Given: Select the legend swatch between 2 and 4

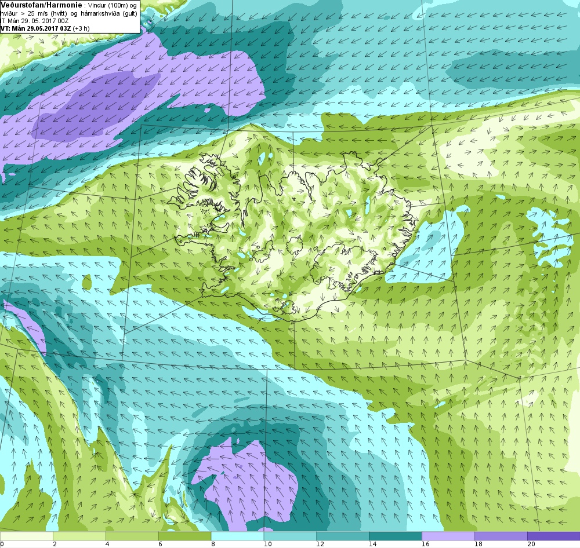Looking at the screenshot, I should point(79,535).
